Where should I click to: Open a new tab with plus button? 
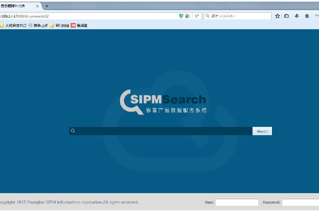(x=47, y=6)
